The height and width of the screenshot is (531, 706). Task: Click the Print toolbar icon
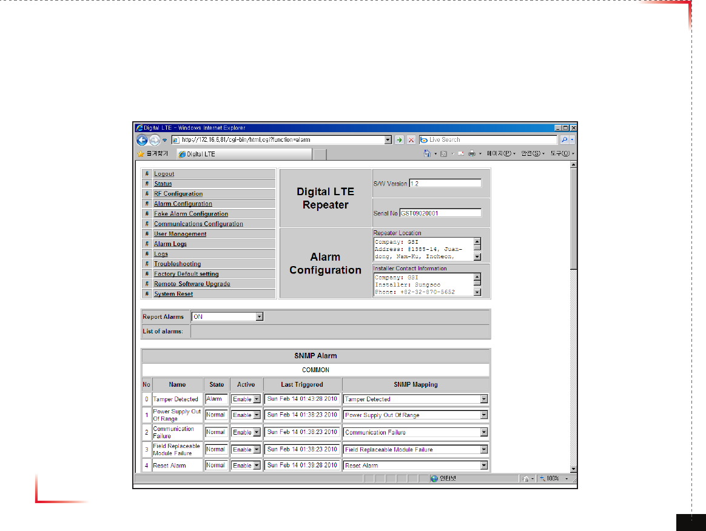471,154
